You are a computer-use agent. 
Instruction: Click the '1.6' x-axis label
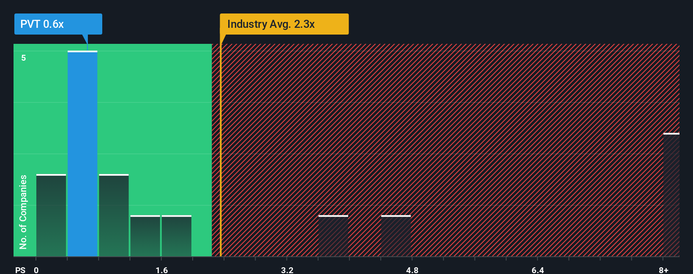162,270
